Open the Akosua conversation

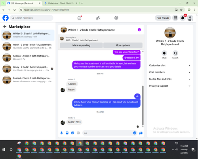(28, 58)
